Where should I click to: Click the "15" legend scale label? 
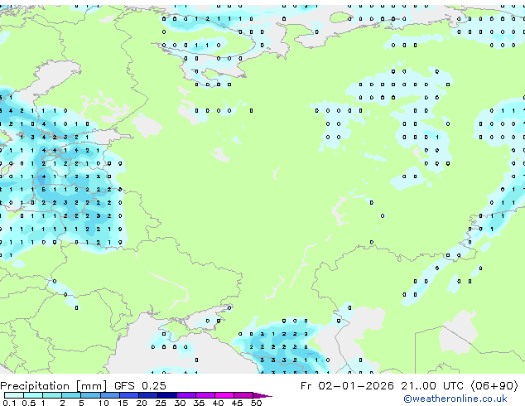pyautogui.click(x=123, y=403)
